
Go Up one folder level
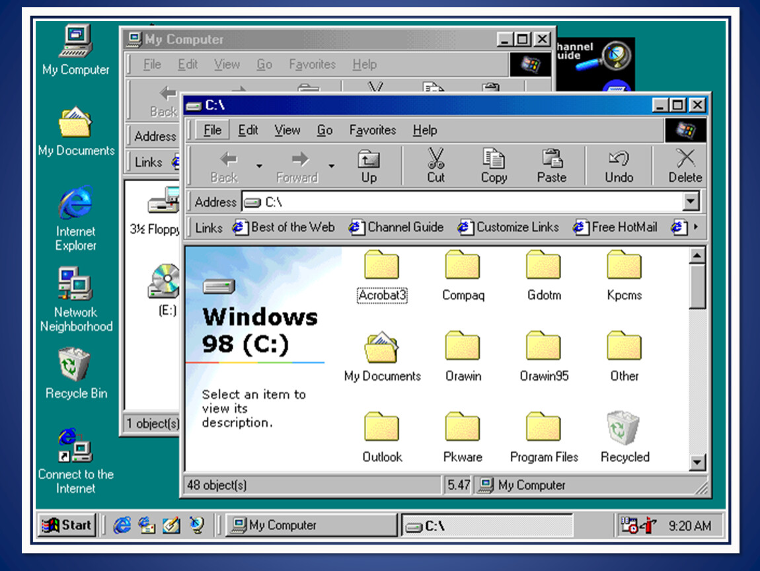click(368, 166)
